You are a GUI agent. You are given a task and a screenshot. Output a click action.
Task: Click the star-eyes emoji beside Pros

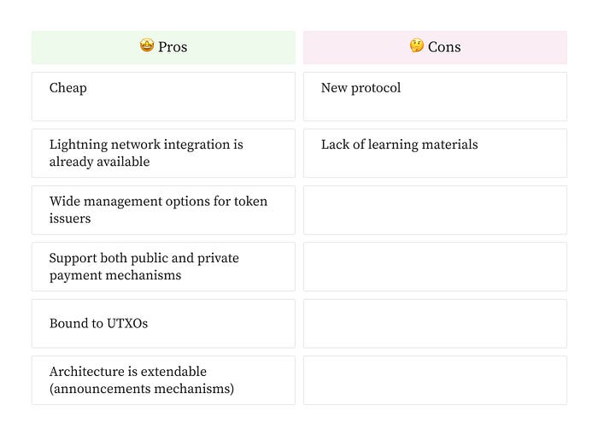(x=147, y=46)
